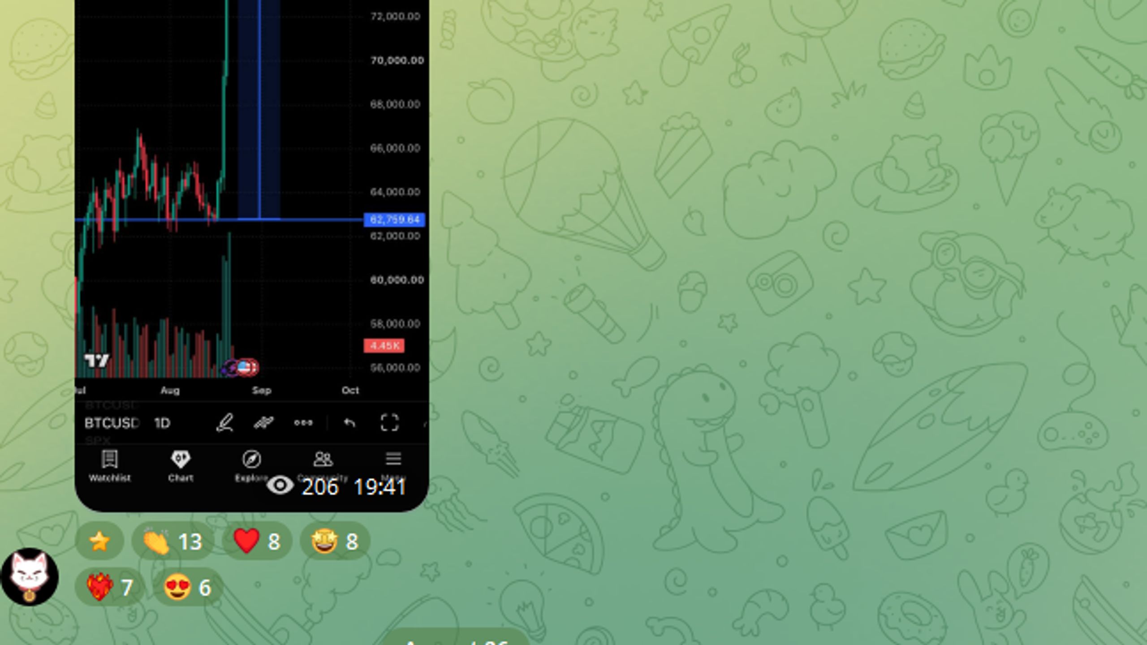Click the 206 views count
This screenshot has height=645, width=1147.
pos(320,487)
